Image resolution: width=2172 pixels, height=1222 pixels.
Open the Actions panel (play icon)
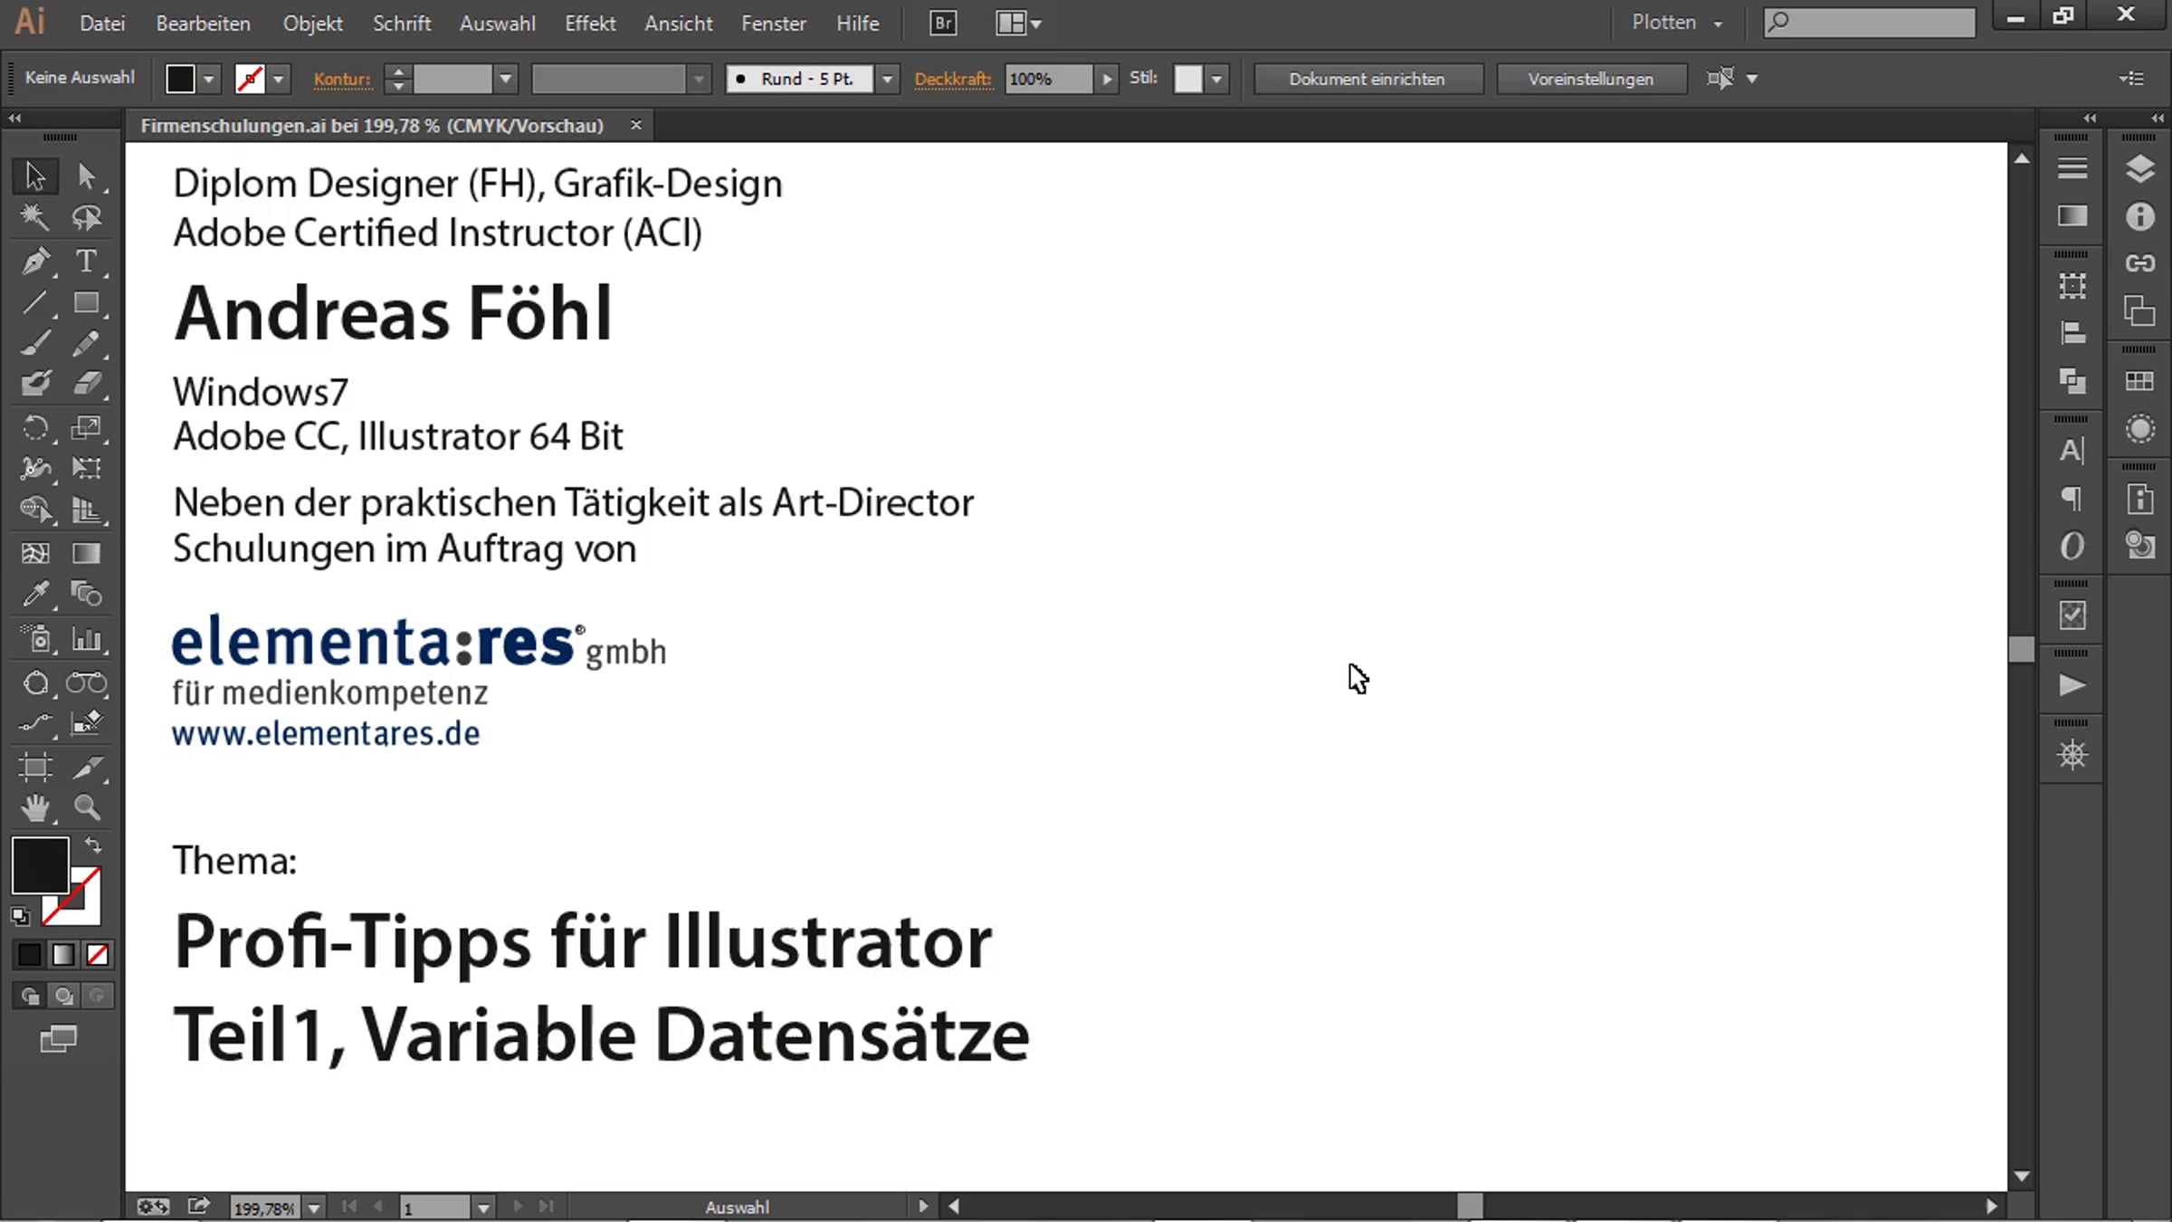[2072, 685]
